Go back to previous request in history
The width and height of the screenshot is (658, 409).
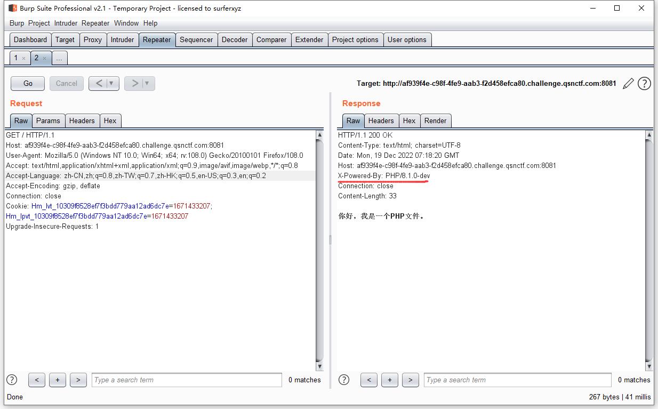[99, 83]
